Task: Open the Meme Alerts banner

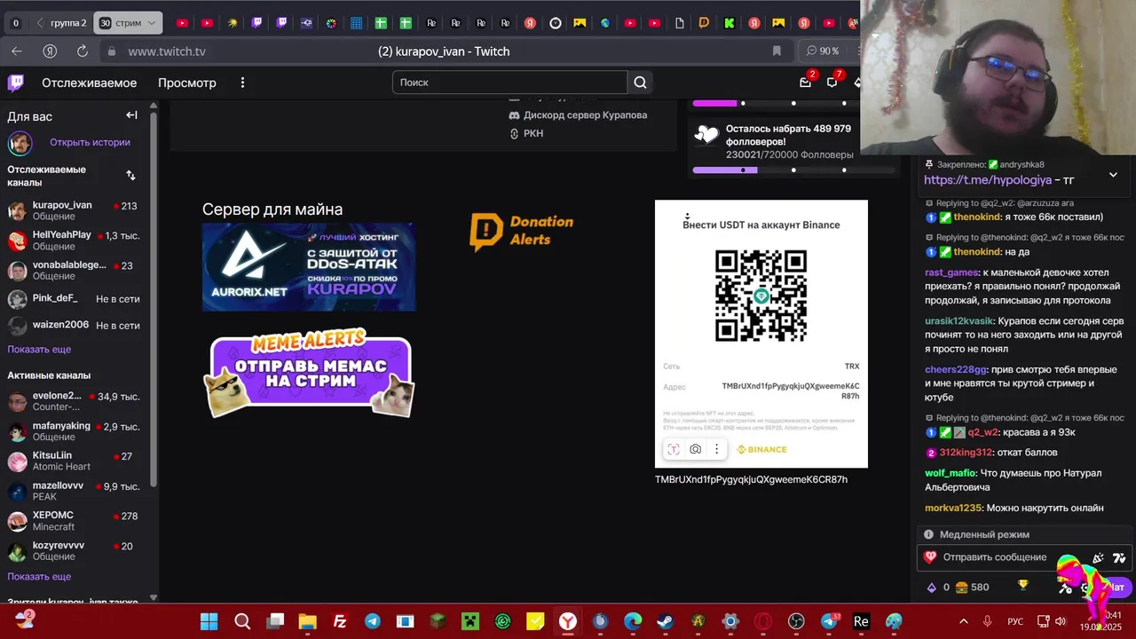Action: pyautogui.click(x=310, y=374)
